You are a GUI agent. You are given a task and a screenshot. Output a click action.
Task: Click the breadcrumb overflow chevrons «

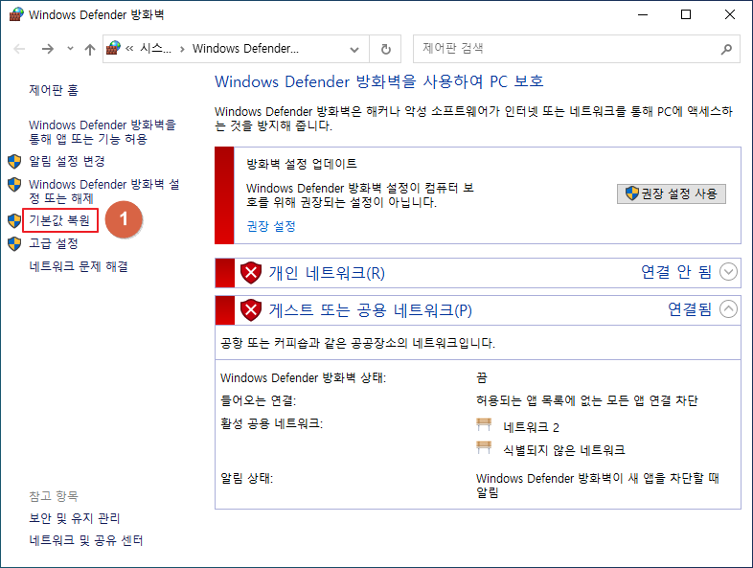(x=129, y=49)
